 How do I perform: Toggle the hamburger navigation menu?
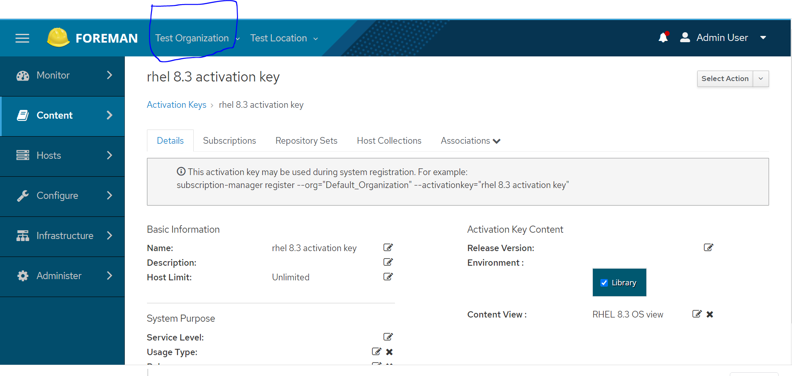click(x=22, y=38)
